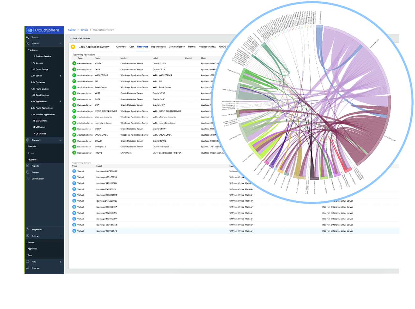This screenshot has width=415, height=309.
Task: Click the Name column header
Action: tap(98, 58)
